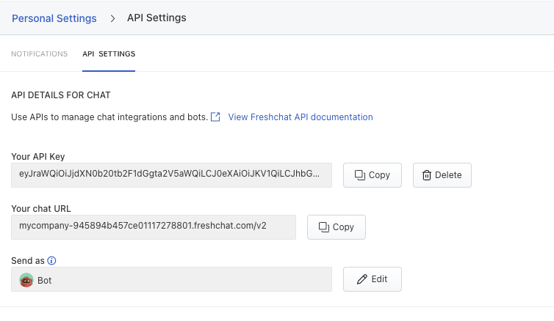Click the Bot avatar icon

pos(26,280)
